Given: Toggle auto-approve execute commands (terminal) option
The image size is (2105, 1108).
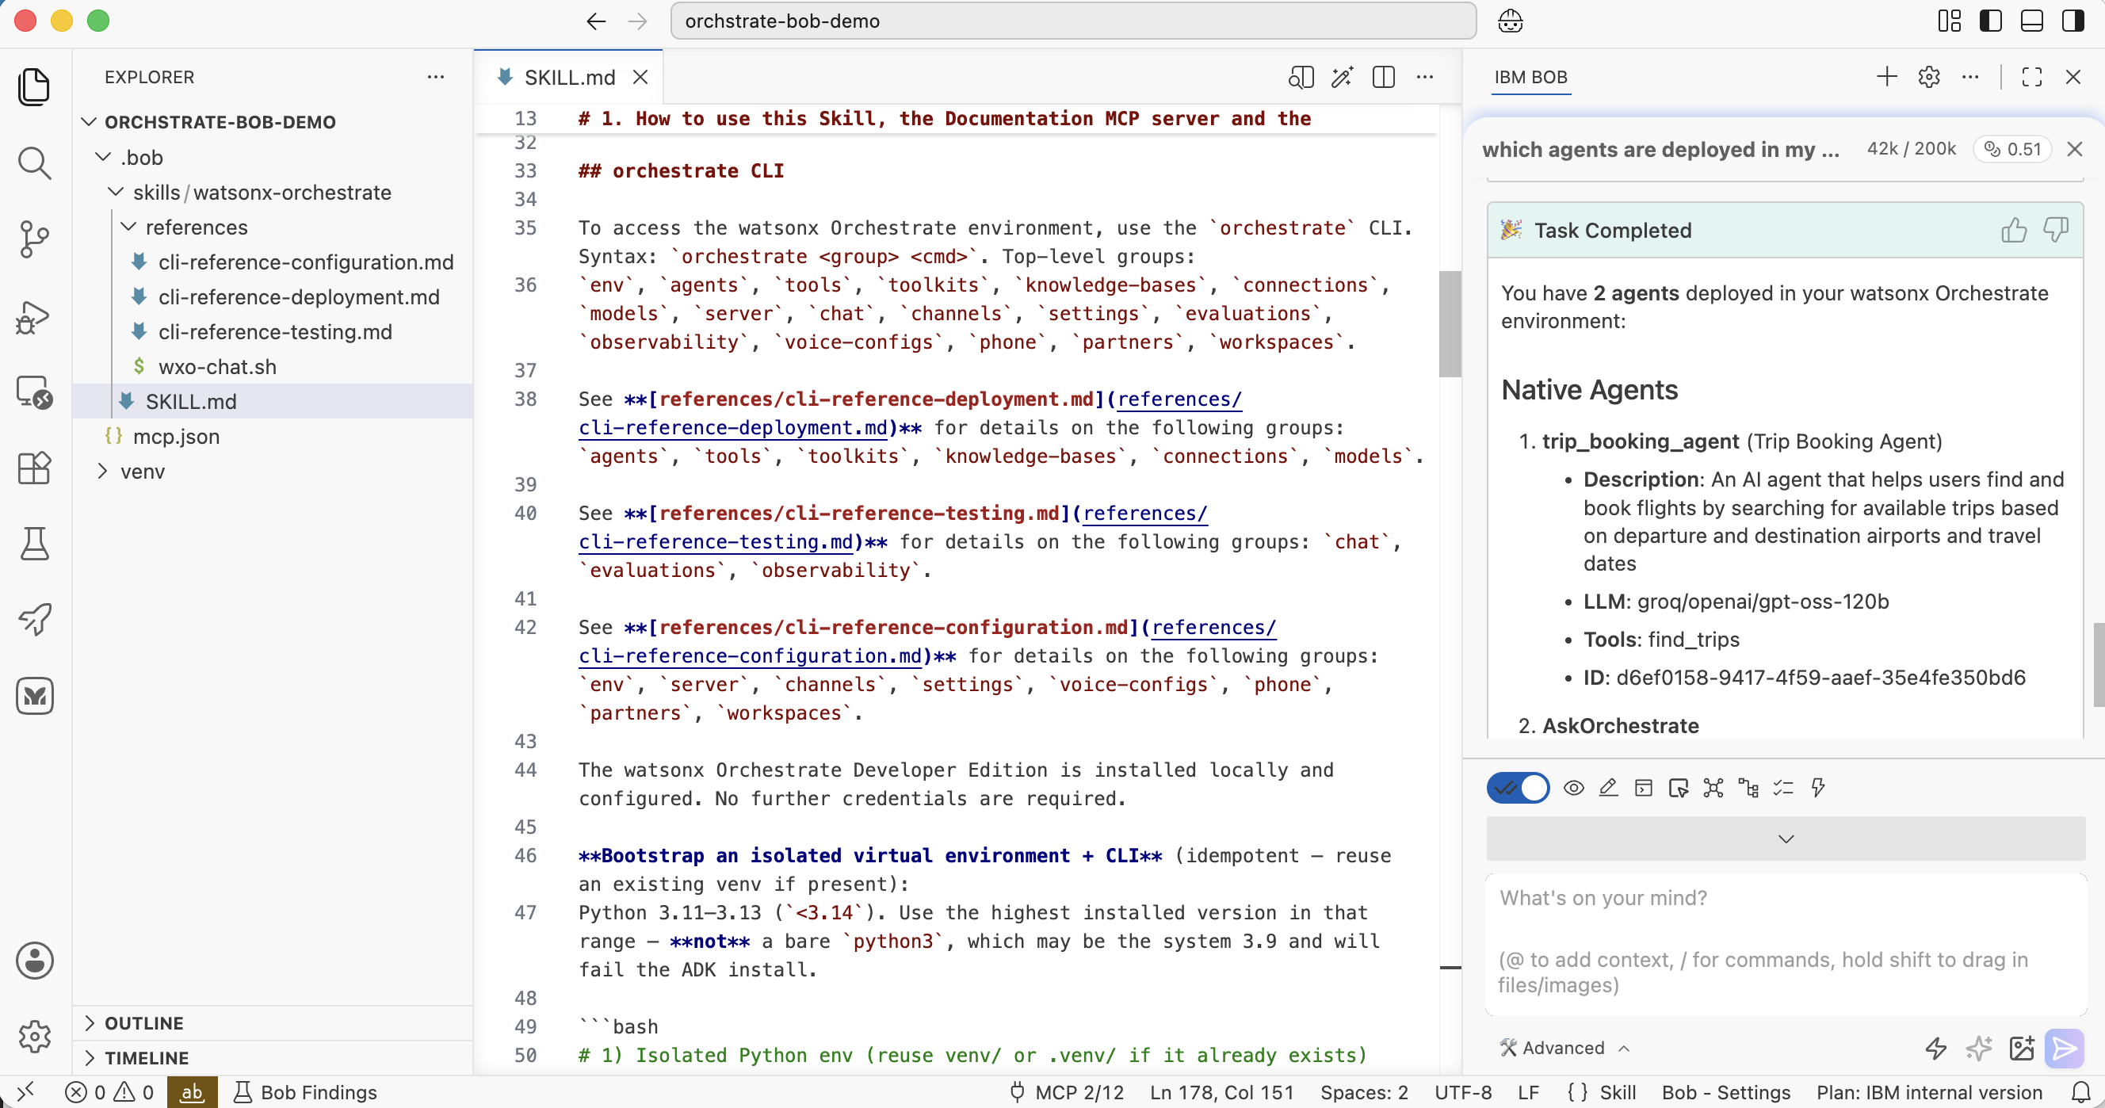Looking at the screenshot, I should (1643, 788).
